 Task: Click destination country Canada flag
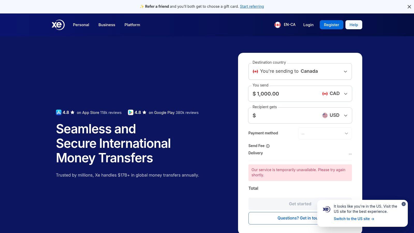pyautogui.click(x=255, y=71)
